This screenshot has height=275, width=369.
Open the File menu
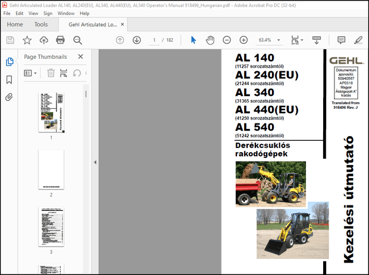point(7,14)
